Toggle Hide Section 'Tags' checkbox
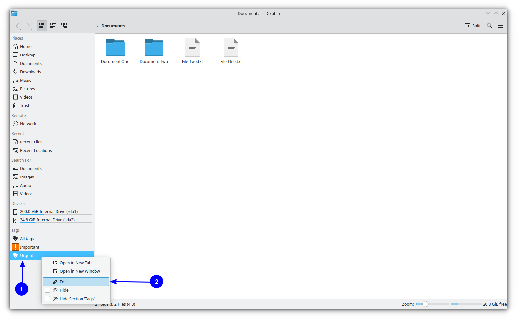Screen dimensions: 517x319 [x=47, y=299]
